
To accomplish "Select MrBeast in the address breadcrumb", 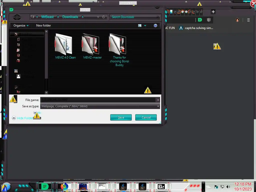I will pos(47,17).
